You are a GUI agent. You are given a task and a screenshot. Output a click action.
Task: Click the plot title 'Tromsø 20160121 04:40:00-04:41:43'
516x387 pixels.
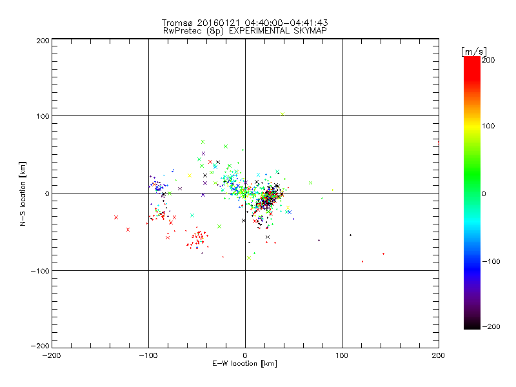pyautogui.click(x=244, y=23)
